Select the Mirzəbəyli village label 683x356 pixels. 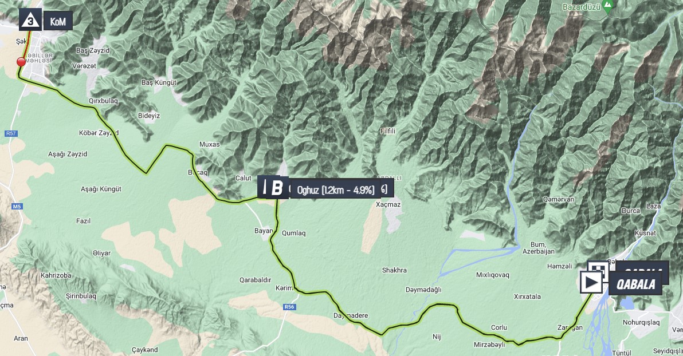(489, 344)
